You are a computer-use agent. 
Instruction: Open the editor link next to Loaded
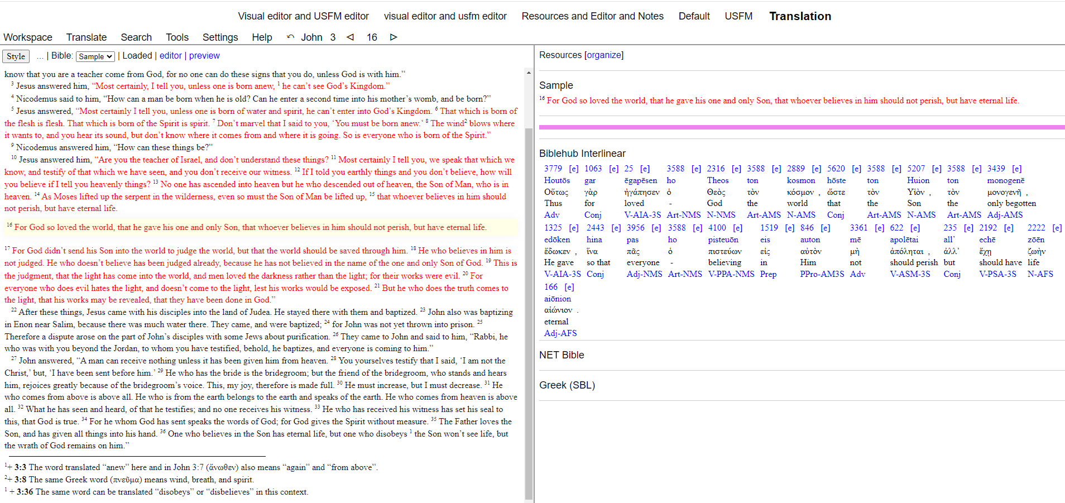point(171,55)
